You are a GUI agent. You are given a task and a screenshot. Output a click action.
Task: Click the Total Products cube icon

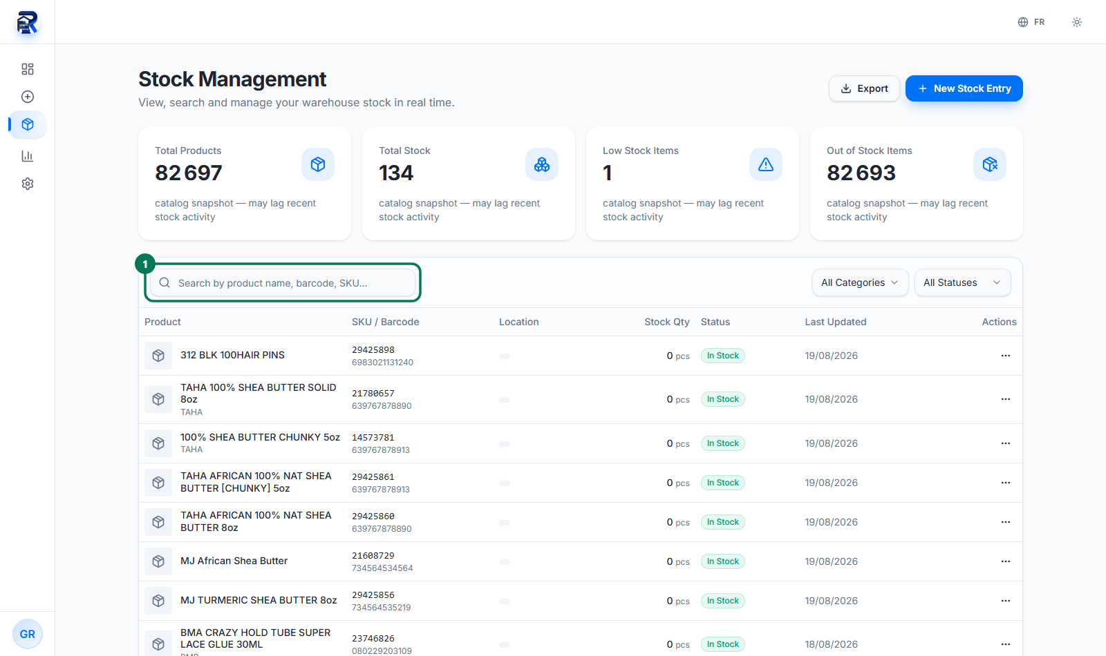[318, 164]
